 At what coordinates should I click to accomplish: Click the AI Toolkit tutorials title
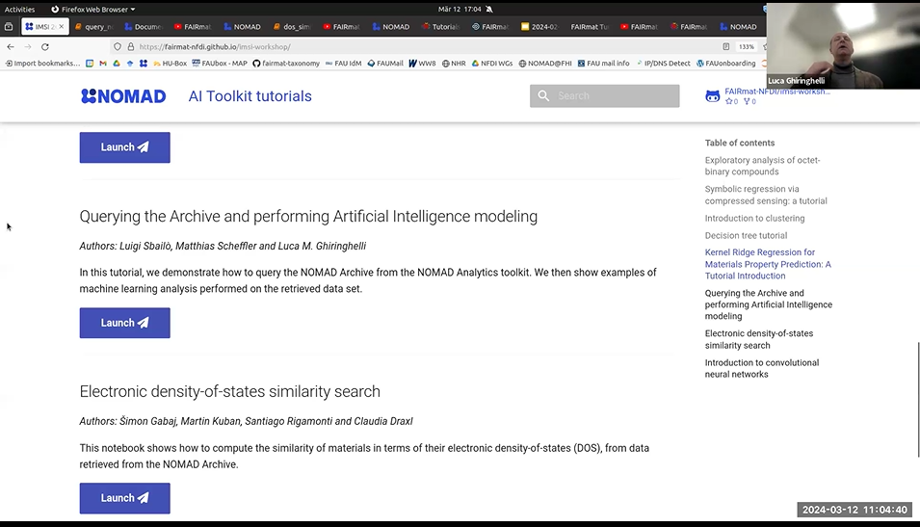[250, 96]
